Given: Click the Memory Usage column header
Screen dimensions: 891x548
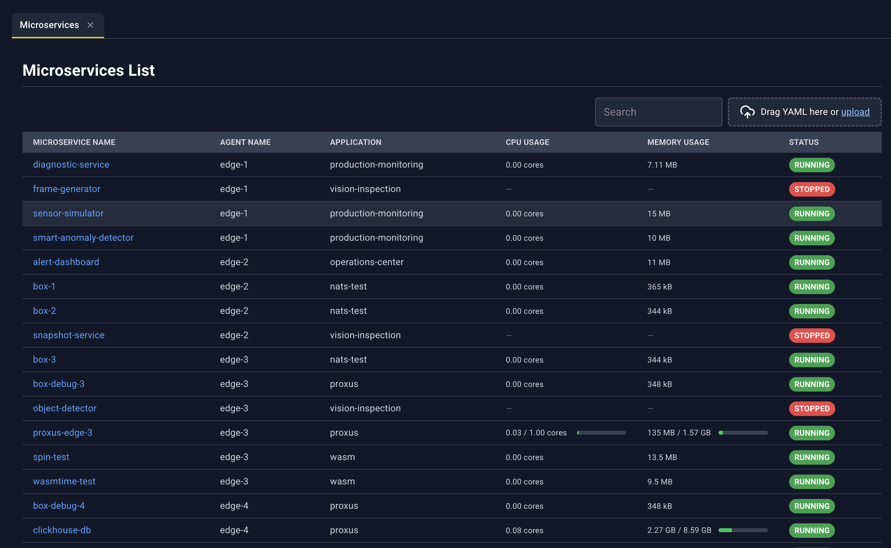Looking at the screenshot, I should coord(678,142).
